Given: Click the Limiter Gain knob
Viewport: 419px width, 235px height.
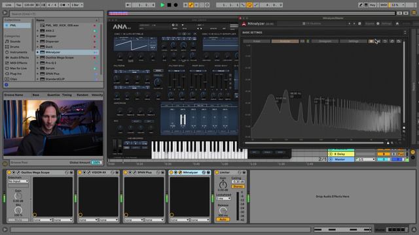Looking at the screenshot, I should tap(223, 184).
